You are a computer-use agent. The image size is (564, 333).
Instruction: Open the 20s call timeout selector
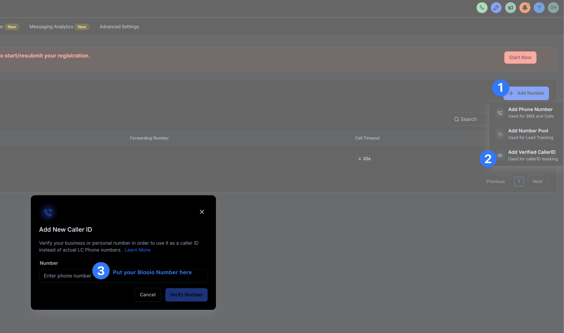tap(364, 159)
